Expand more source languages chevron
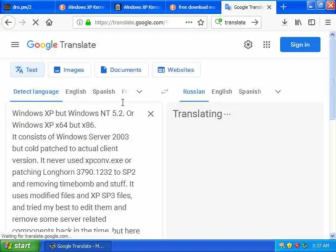The height and width of the screenshot is (252, 336). click(x=139, y=92)
